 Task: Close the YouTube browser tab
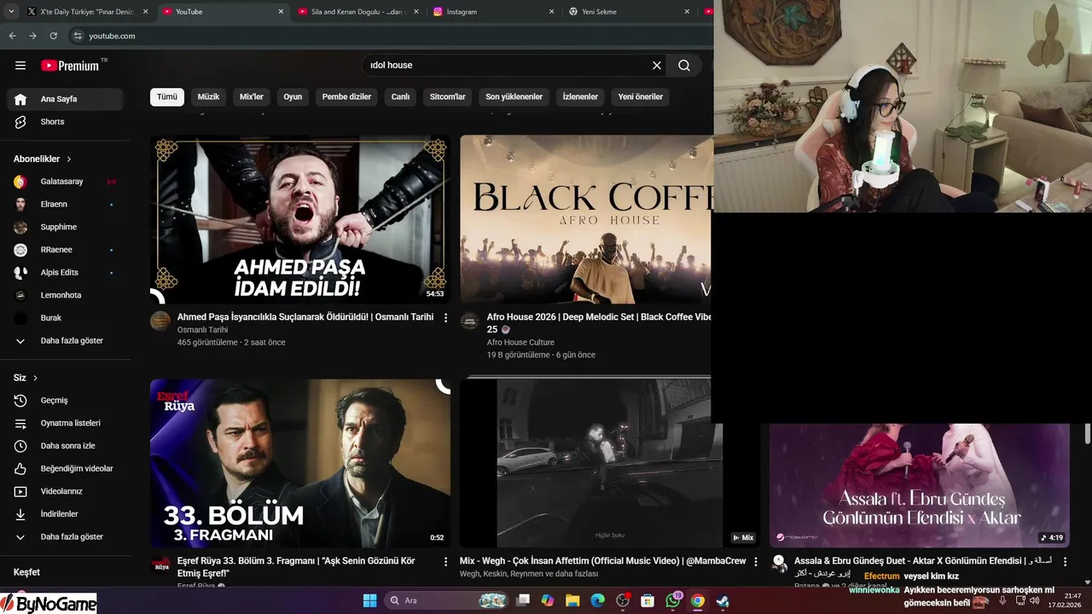[281, 12]
